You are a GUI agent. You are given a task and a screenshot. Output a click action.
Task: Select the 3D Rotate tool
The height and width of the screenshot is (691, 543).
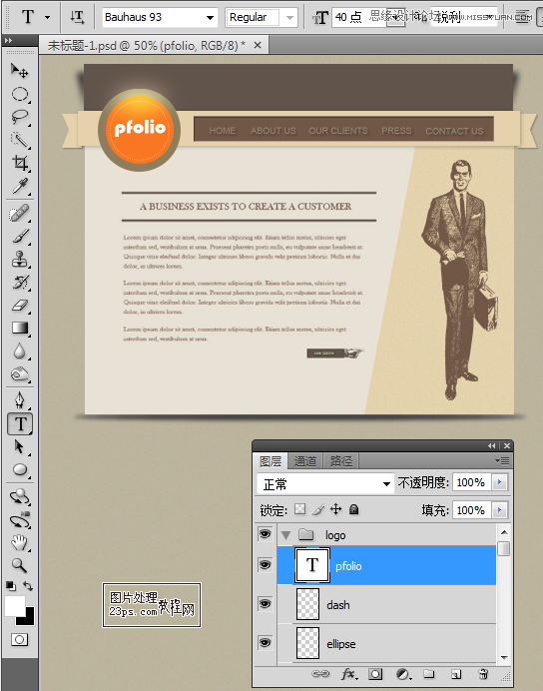(19, 496)
